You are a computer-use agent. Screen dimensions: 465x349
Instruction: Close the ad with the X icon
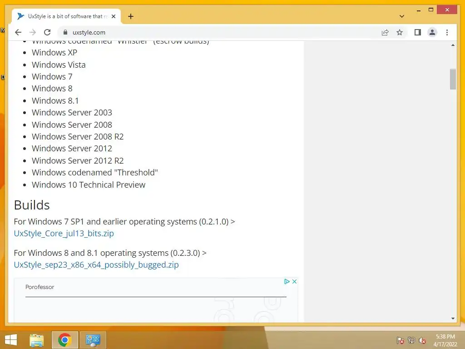pos(294,281)
